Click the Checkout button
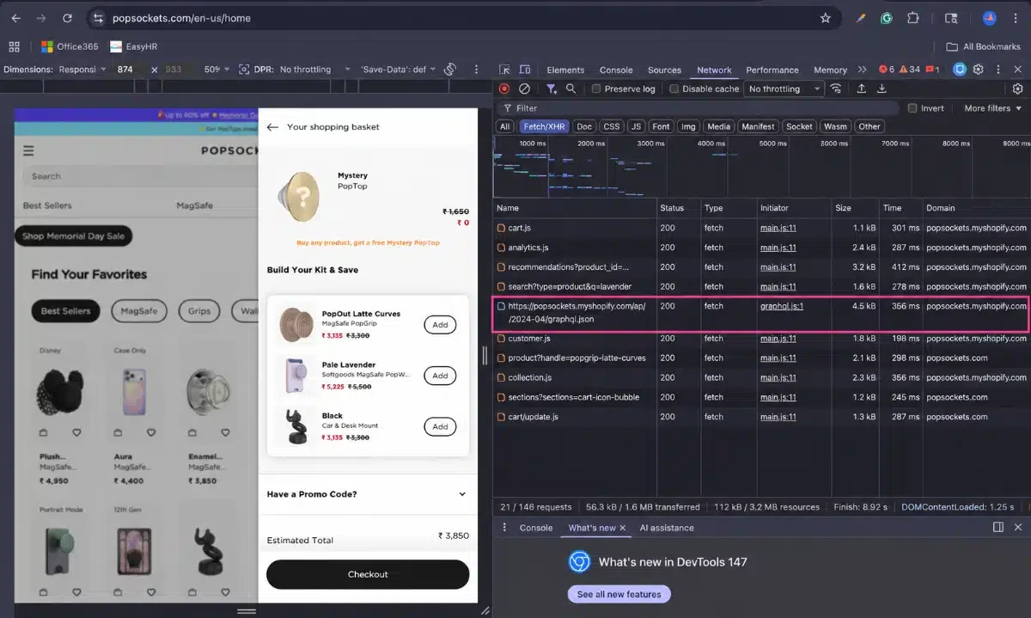The width and height of the screenshot is (1031, 618). [x=368, y=574]
